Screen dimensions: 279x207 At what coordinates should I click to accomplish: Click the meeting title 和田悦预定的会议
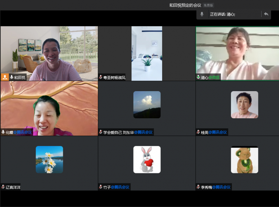(185, 5)
